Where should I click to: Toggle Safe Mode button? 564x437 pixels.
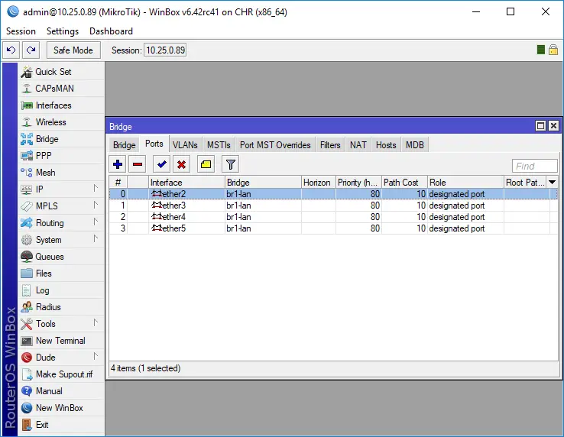[73, 50]
